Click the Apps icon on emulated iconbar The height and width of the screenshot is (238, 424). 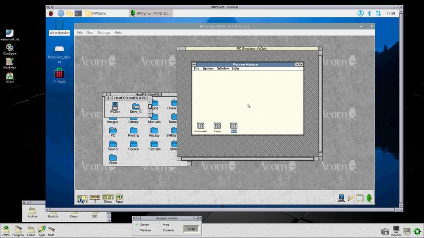pyautogui.click(x=119, y=198)
